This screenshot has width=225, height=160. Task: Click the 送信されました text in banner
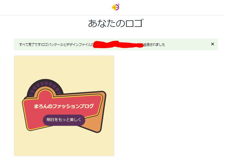(x=154, y=45)
